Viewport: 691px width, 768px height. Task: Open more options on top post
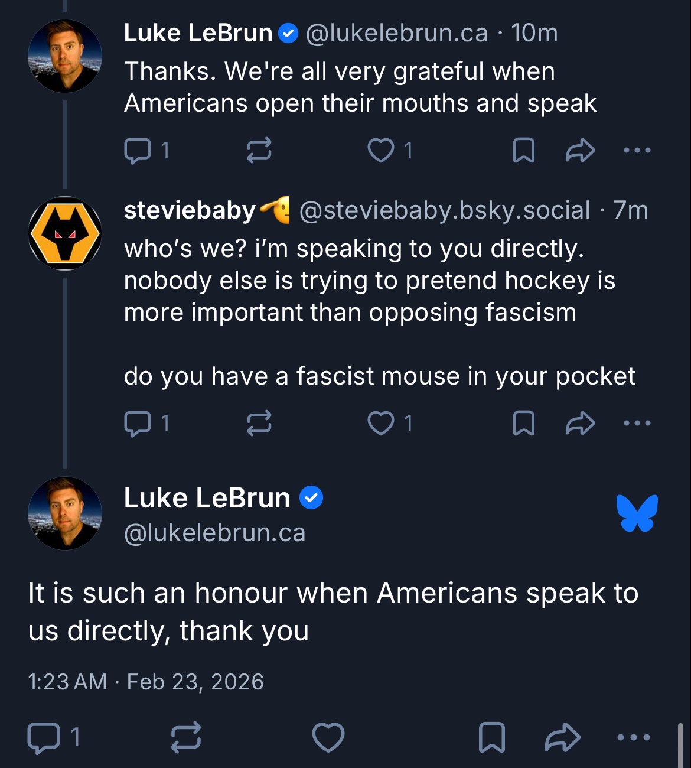(637, 150)
